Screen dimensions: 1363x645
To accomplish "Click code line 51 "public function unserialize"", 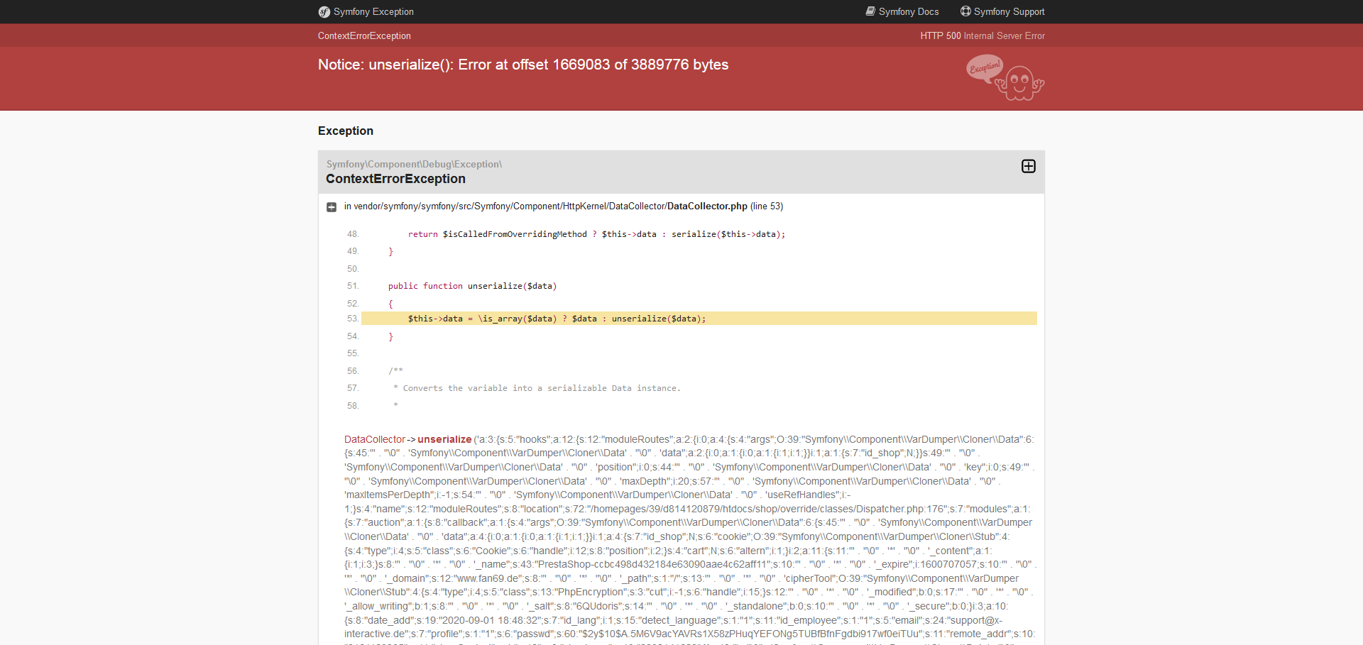I will pos(472,286).
